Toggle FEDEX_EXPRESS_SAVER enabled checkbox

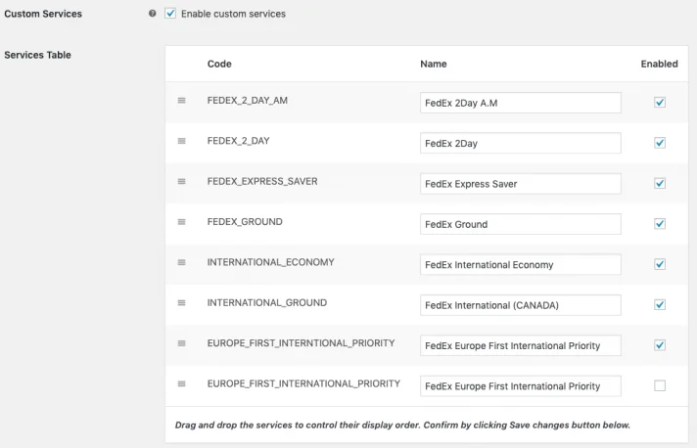tap(660, 183)
